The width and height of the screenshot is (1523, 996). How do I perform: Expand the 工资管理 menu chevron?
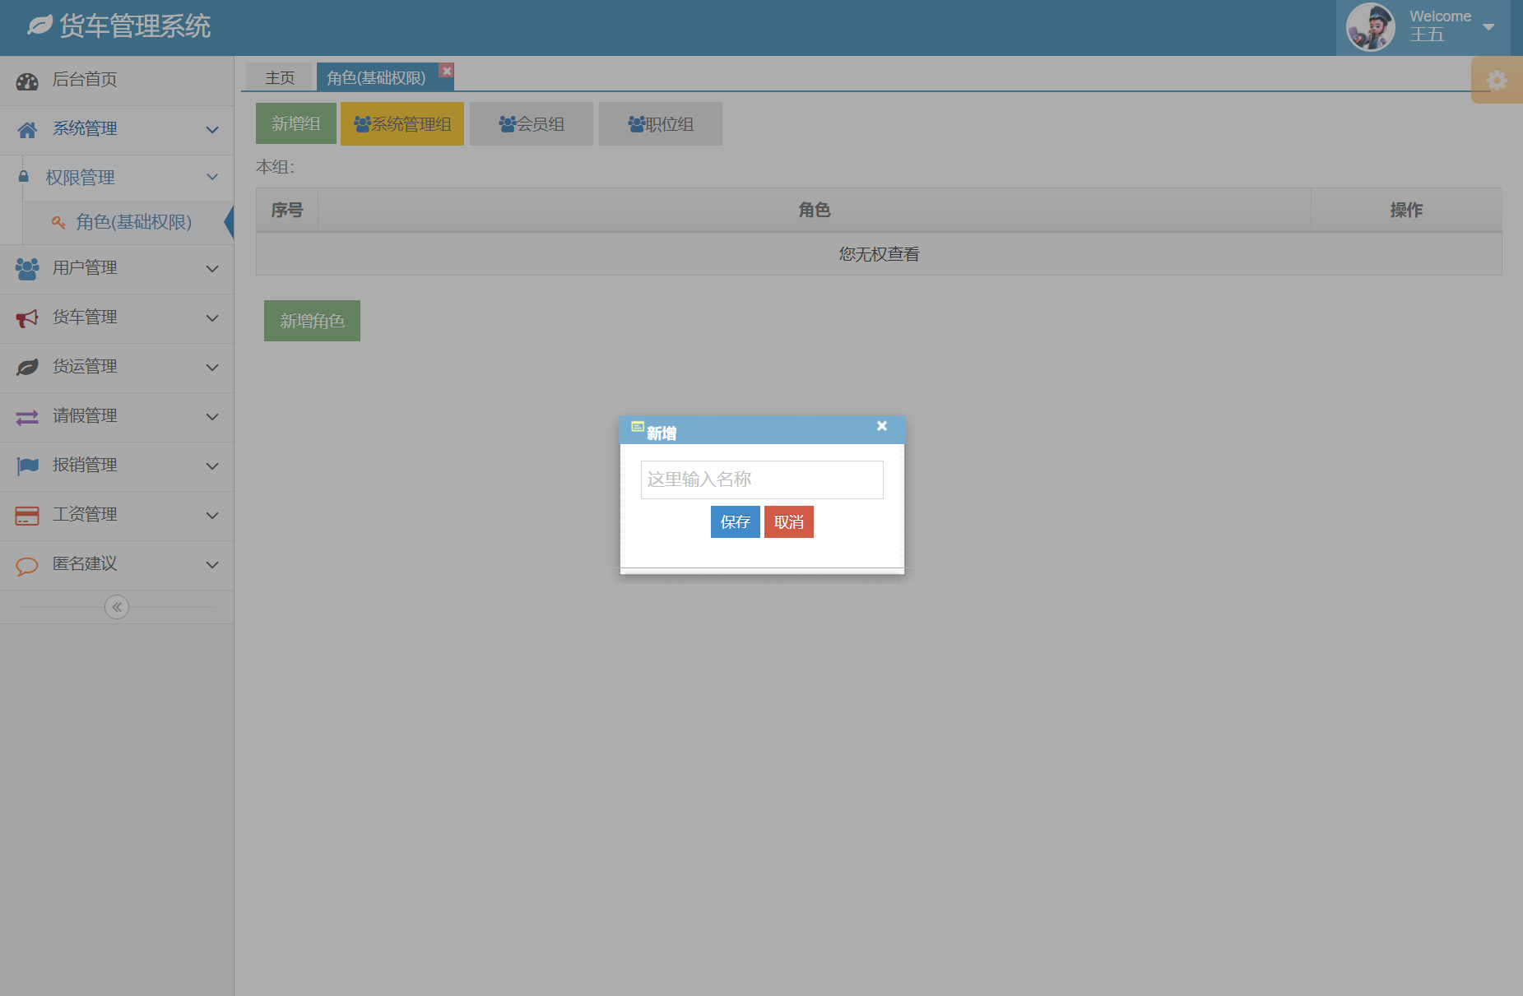(212, 516)
